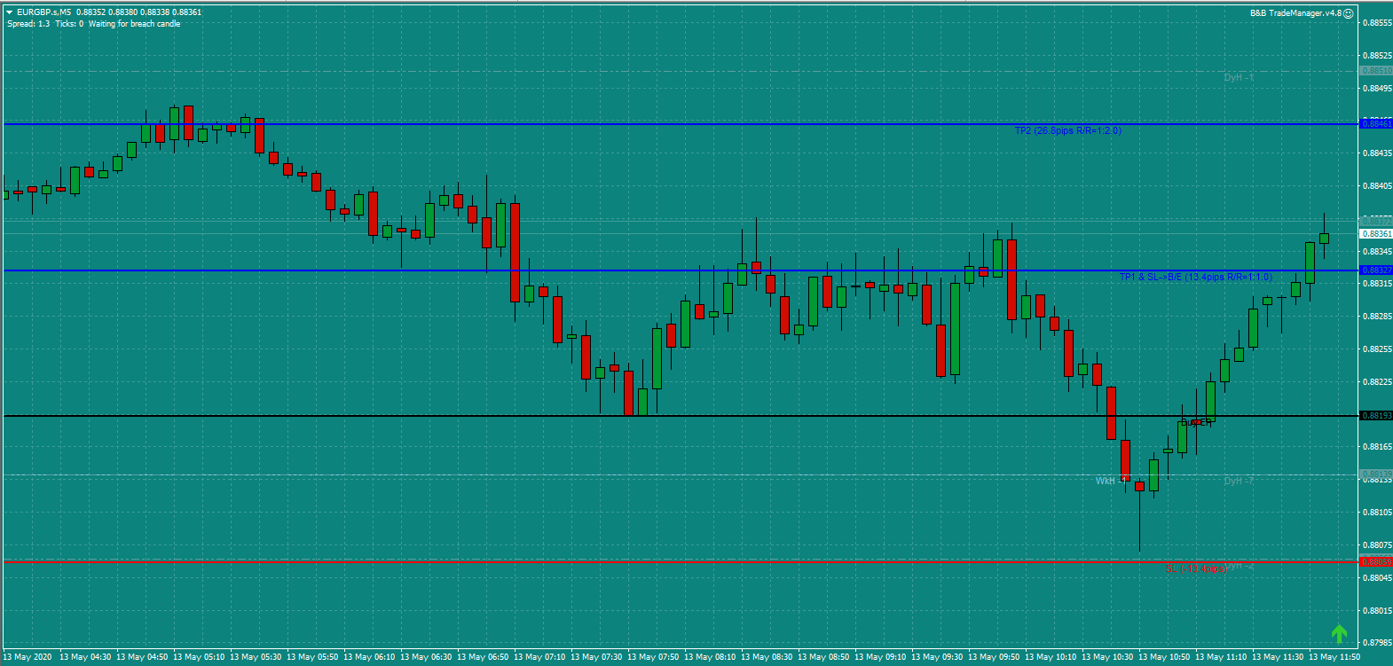Click the B&B TradeManager.v4.8 expert label

[1295, 13]
